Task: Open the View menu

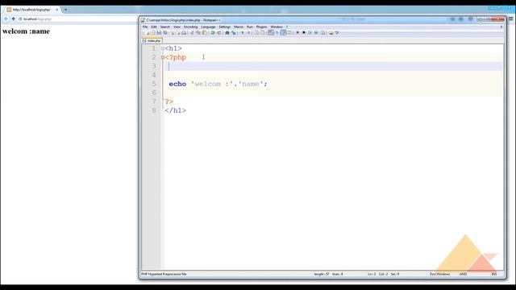Action: (x=177, y=27)
